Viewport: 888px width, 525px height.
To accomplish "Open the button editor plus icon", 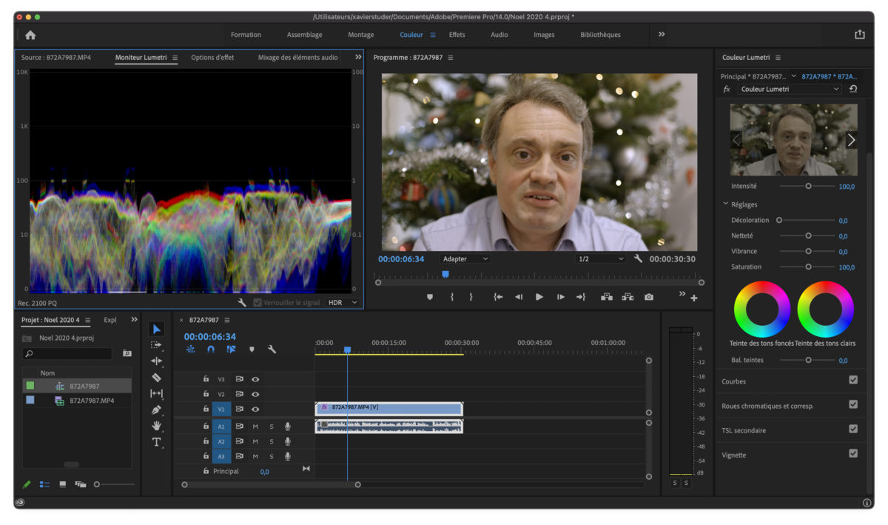I will pos(694,298).
